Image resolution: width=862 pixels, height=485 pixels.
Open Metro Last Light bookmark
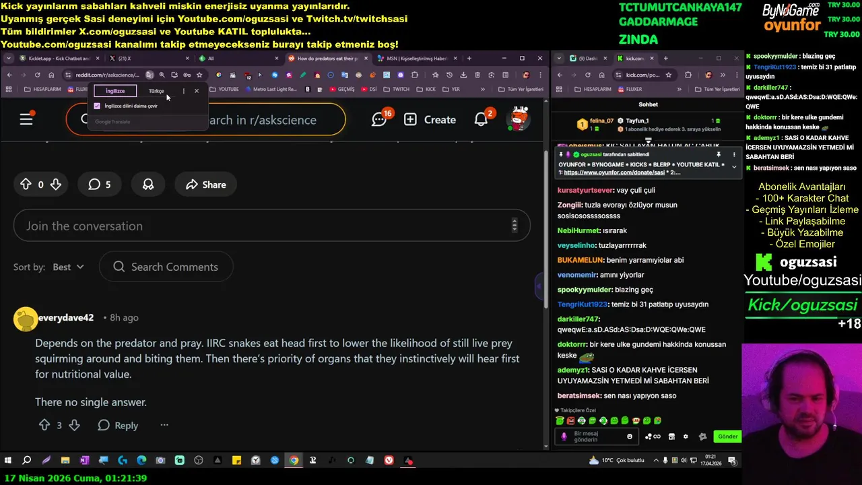tap(270, 89)
